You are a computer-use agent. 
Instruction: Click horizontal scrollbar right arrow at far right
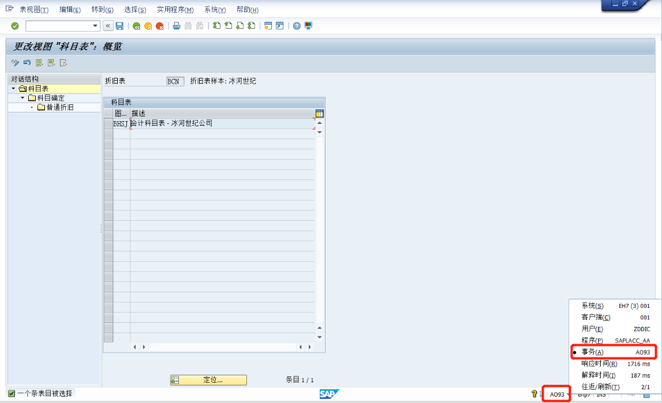click(310, 347)
